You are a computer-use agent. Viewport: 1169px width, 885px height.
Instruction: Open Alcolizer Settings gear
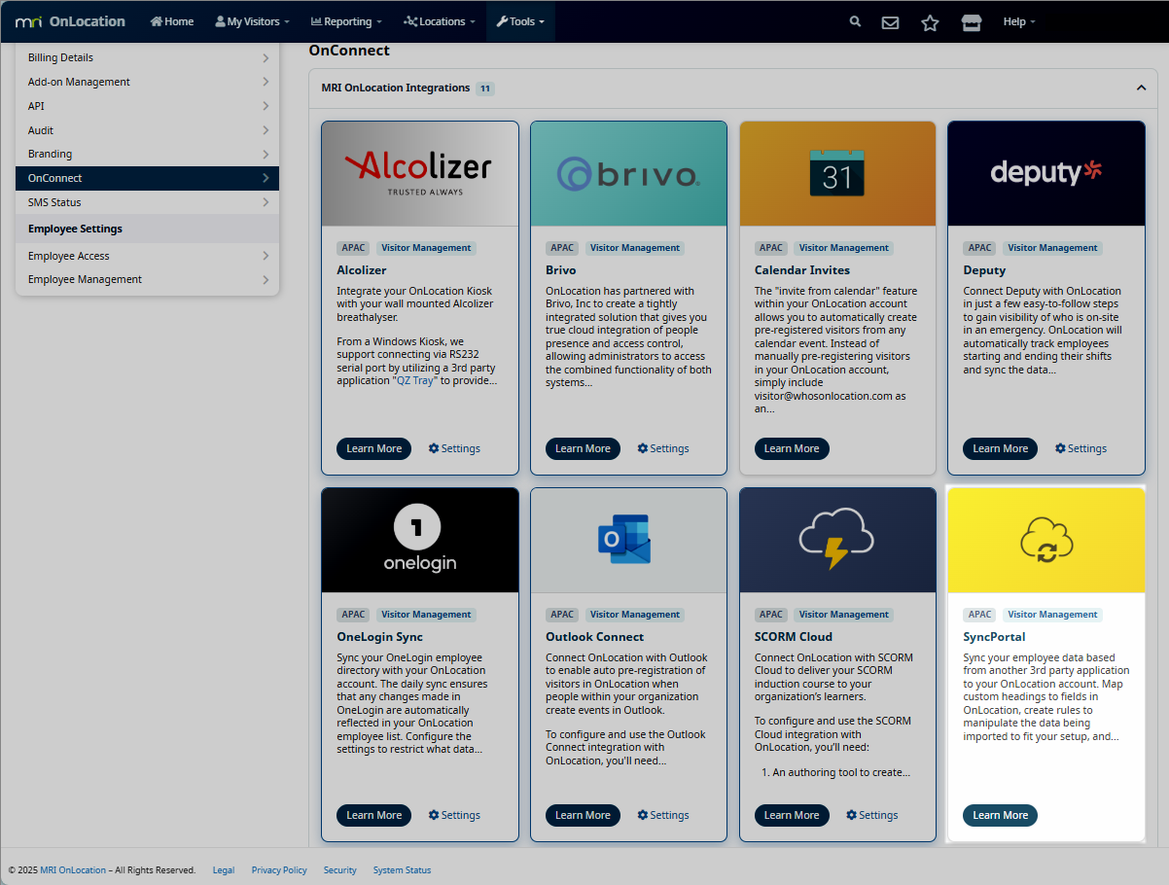pyautogui.click(x=454, y=448)
